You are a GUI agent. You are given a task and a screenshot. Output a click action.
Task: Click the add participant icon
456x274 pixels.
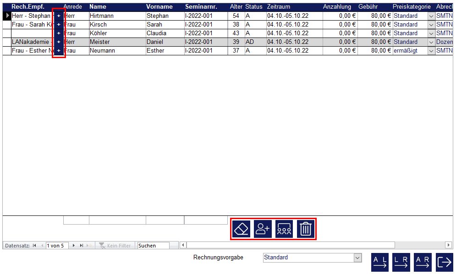pos(263,229)
